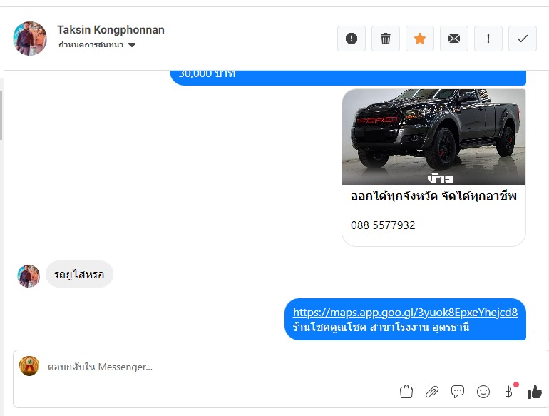Image resolution: width=549 pixels, height=416 pixels.
Task: Attach a file with the paperclip icon
Action: [x=432, y=392]
